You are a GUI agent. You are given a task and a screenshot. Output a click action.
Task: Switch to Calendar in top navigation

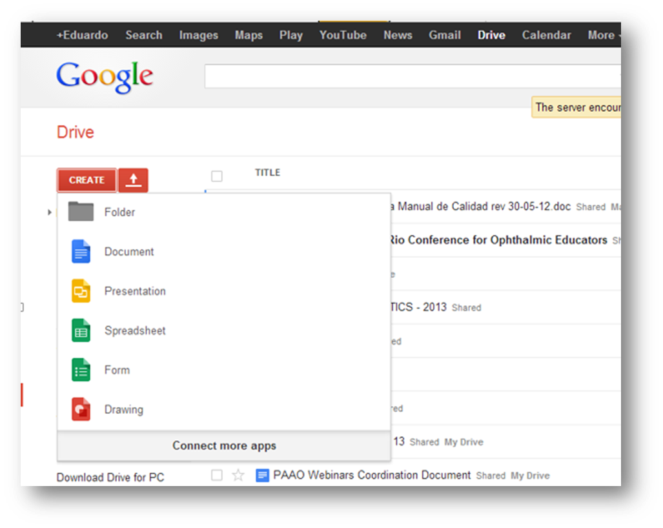click(x=546, y=35)
